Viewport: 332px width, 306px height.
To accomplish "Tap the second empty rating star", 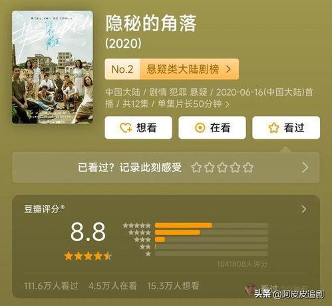I will point(209,167).
